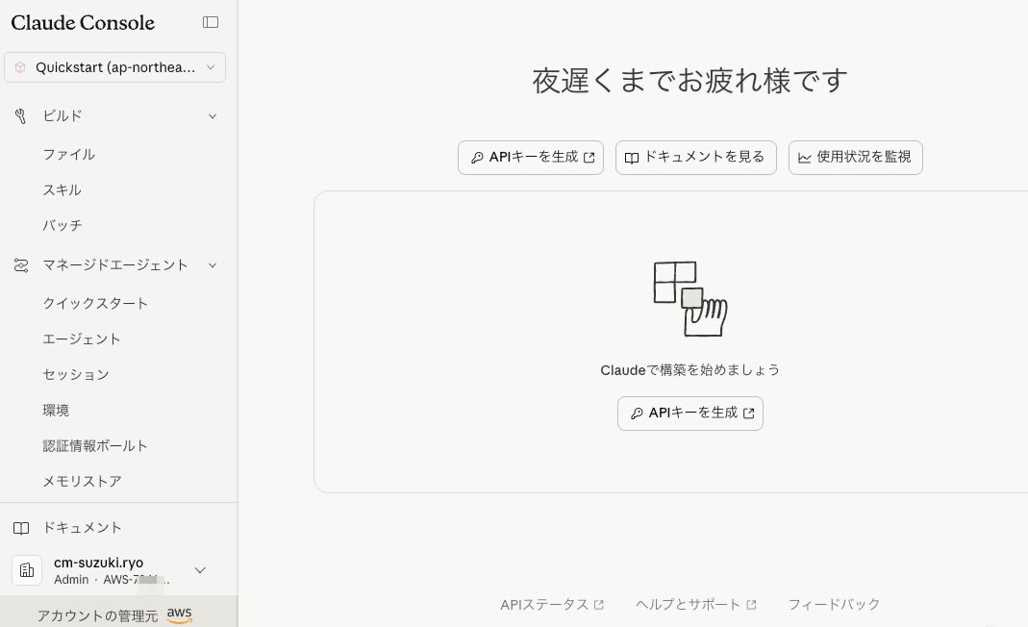Image resolution: width=1028 pixels, height=627 pixels.
Task: Click external-link icon in card's APIキーを生成 button
Action: (x=749, y=414)
